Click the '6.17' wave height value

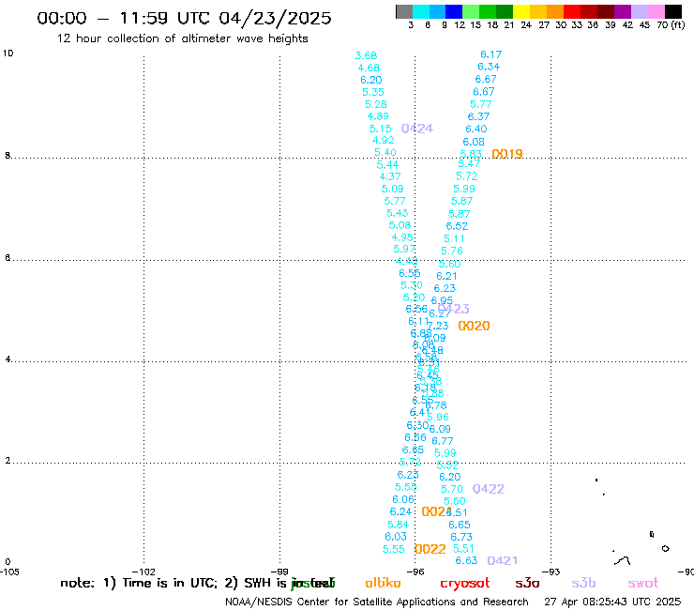click(x=491, y=54)
